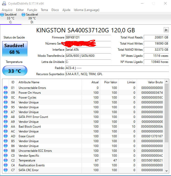Click raw value 000000003674 of Power On Hours
Viewport: 171px width, 176px height.
(152, 93)
